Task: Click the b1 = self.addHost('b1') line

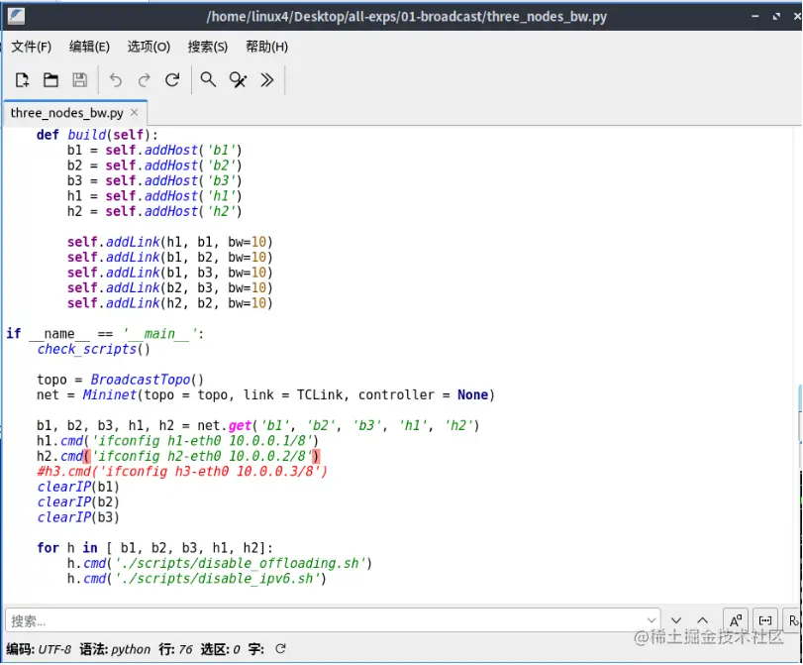Action: 154,151
